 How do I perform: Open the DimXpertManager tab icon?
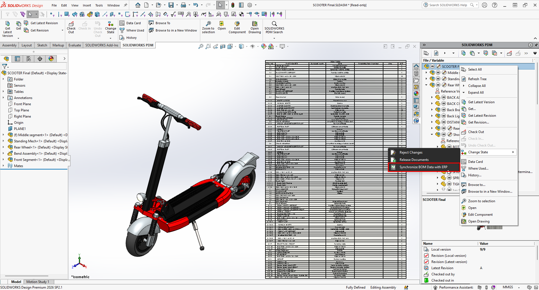(x=40, y=59)
